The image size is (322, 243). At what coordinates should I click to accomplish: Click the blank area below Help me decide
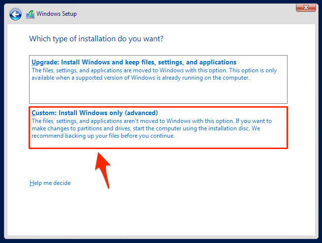point(158,212)
